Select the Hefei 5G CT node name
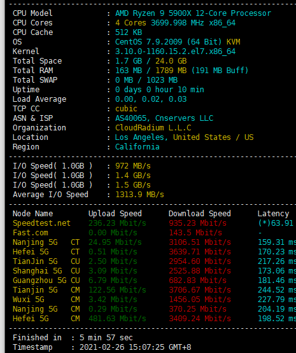The image size is (296, 353). [x=46, y=252]
